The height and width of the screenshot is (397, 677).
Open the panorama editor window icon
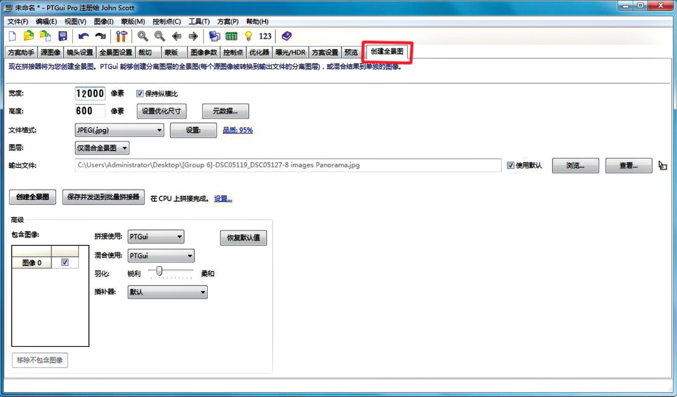coord(214,36)
